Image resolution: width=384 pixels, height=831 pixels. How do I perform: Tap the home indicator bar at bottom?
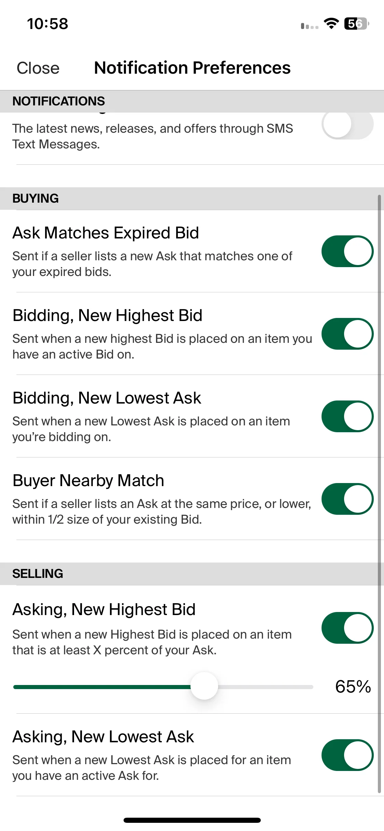(192, 820)
